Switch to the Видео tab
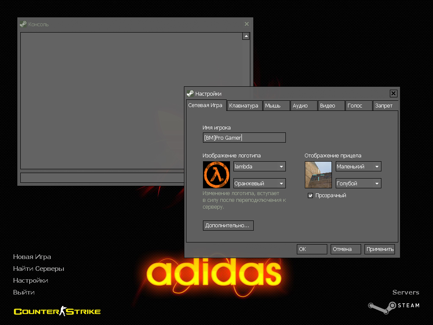Viewport: 433px width, 325px height. click(x=331, y=105)
